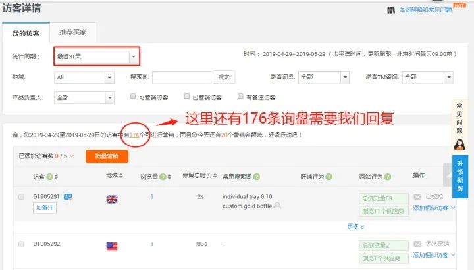474x270 pixels.
Task: Click the US flag icon for D1905292
Action: click(x=112, y=246)
